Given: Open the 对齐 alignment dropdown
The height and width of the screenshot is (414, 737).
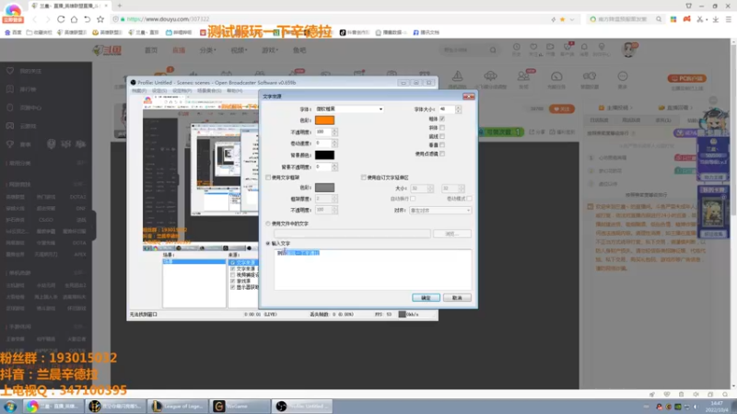Looking at the screenshot, I should [440, 211].
